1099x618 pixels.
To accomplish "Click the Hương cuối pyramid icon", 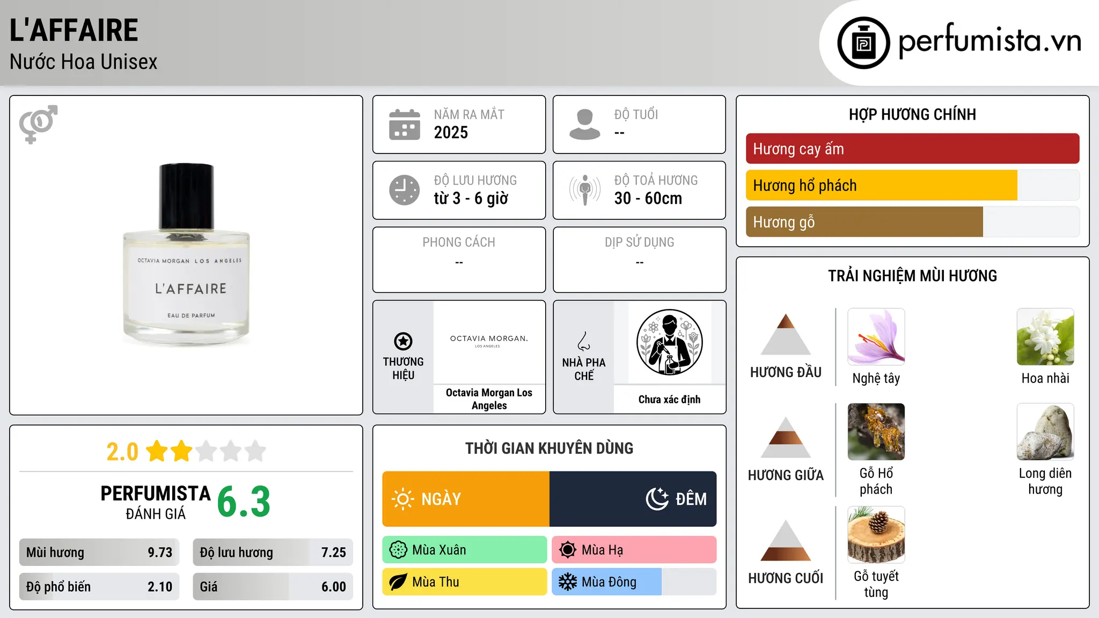I will pyautogui.click(x=786, y=540).
